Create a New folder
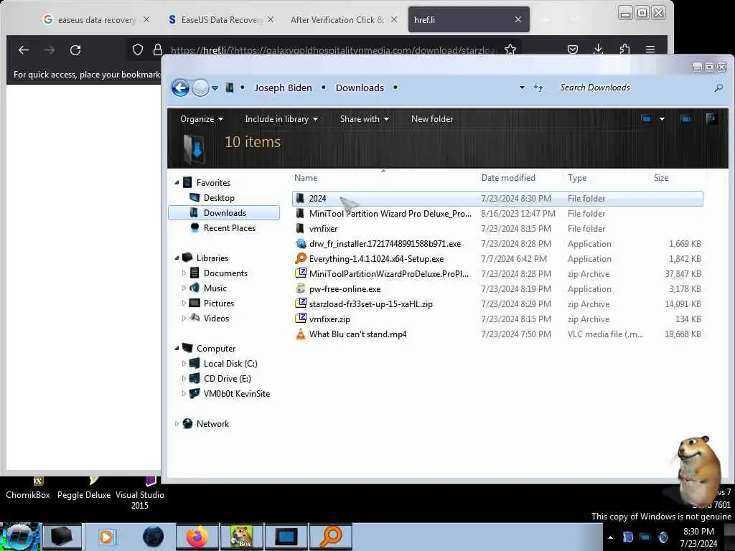Screen dimensions: 735x551 point(431,119)
